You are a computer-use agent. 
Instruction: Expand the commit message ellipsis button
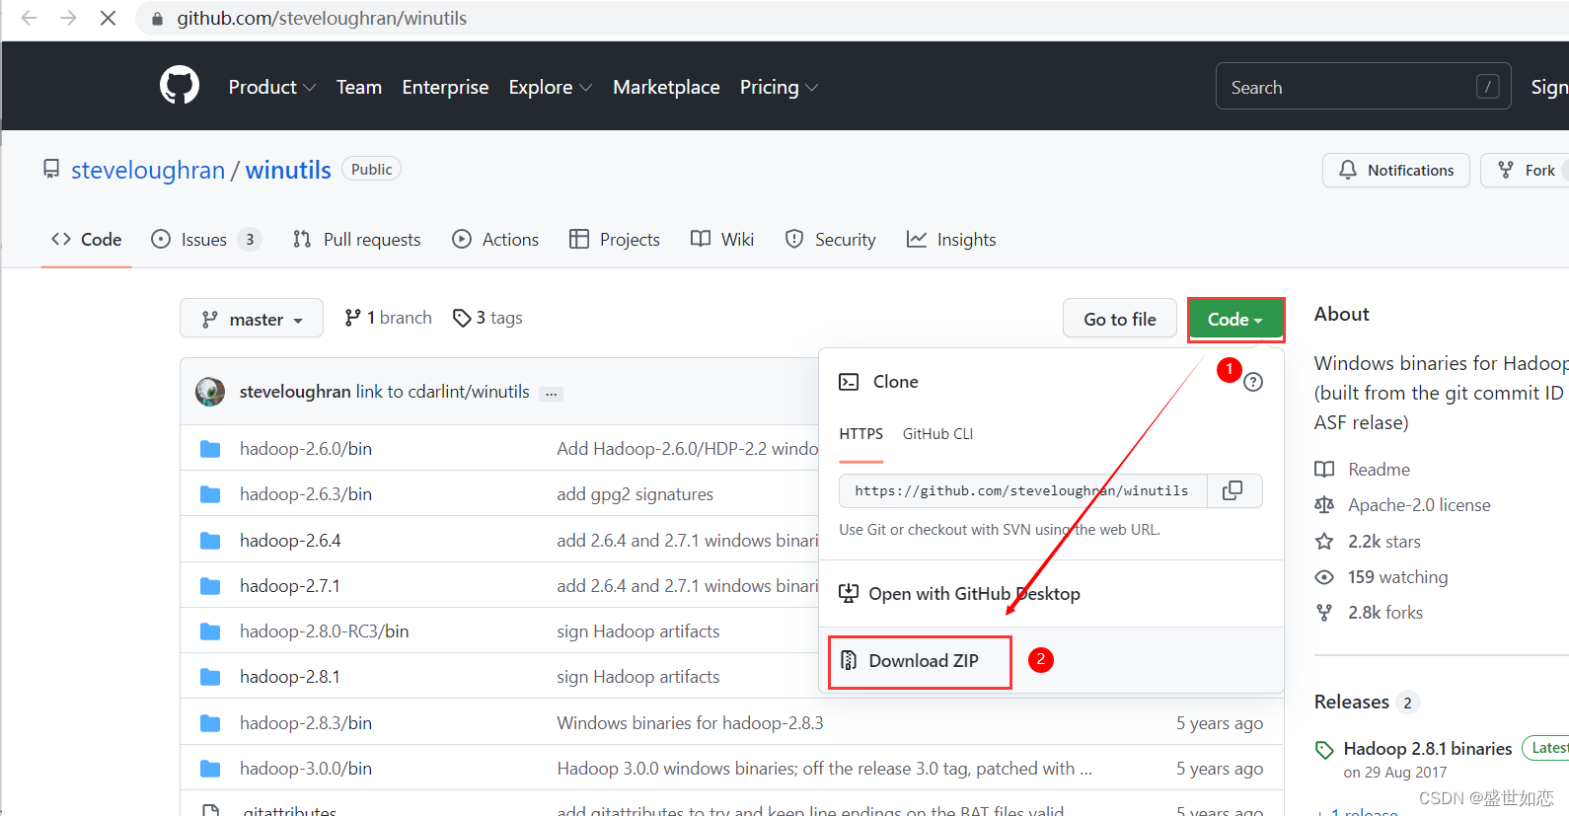click(552, 393)
